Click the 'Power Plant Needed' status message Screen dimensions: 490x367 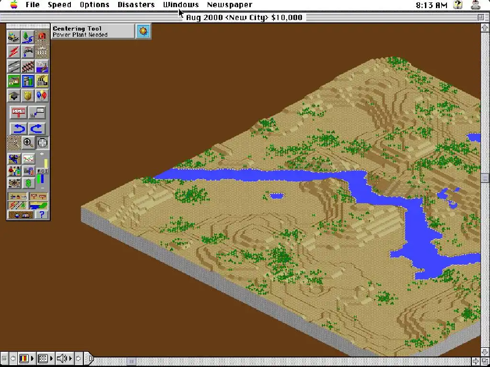(80, 34)
